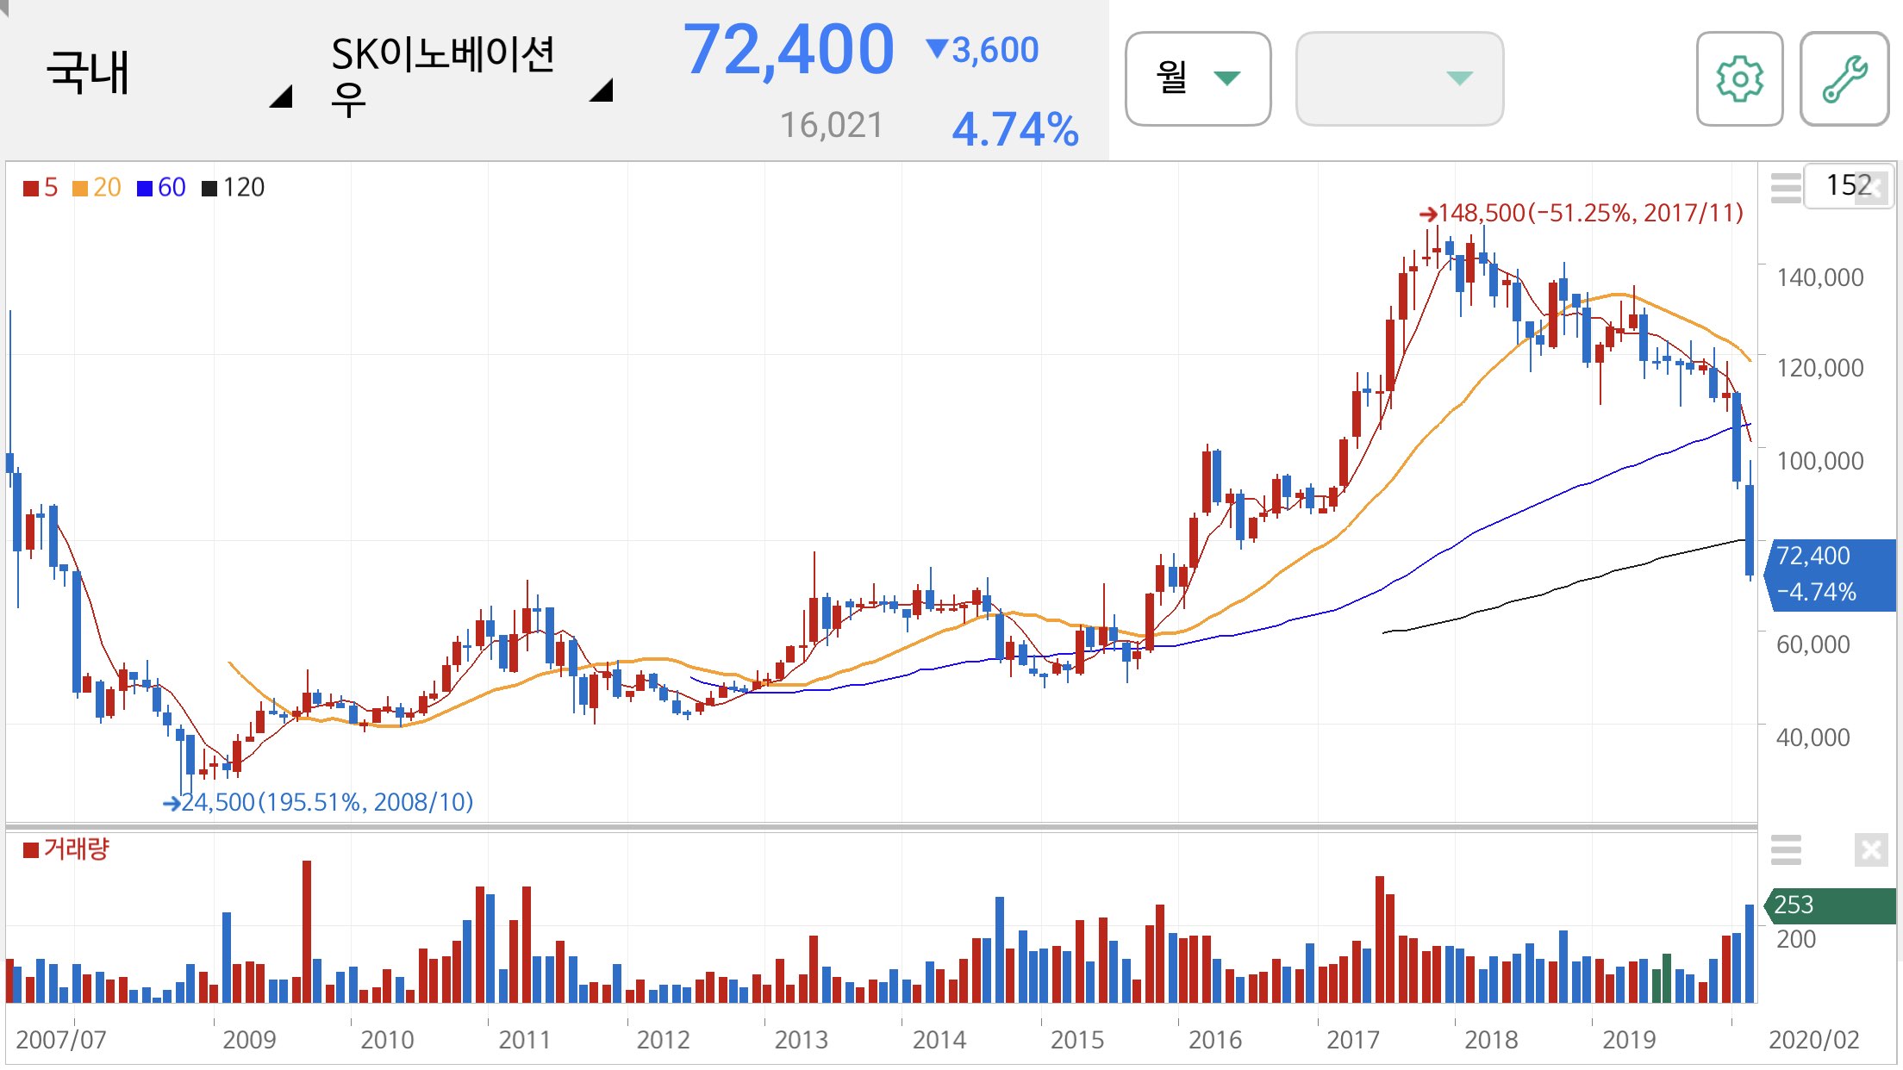Click the blue 60-period moving average swatch

pyautogui.click(x=145, y=188)
